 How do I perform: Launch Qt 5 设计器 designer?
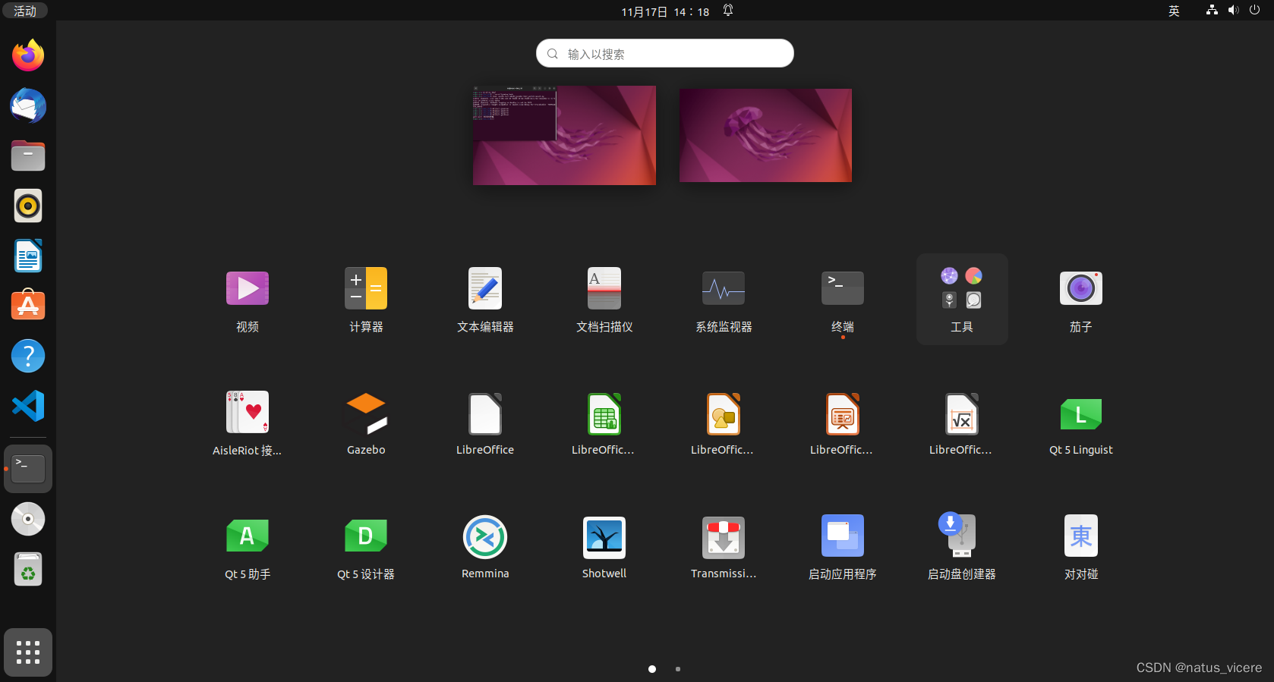coord(366,547)
